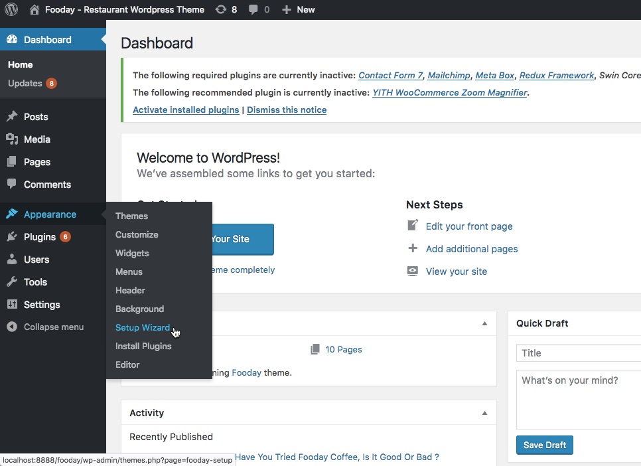Open Updates under Dashboard

tap(25, 84)
